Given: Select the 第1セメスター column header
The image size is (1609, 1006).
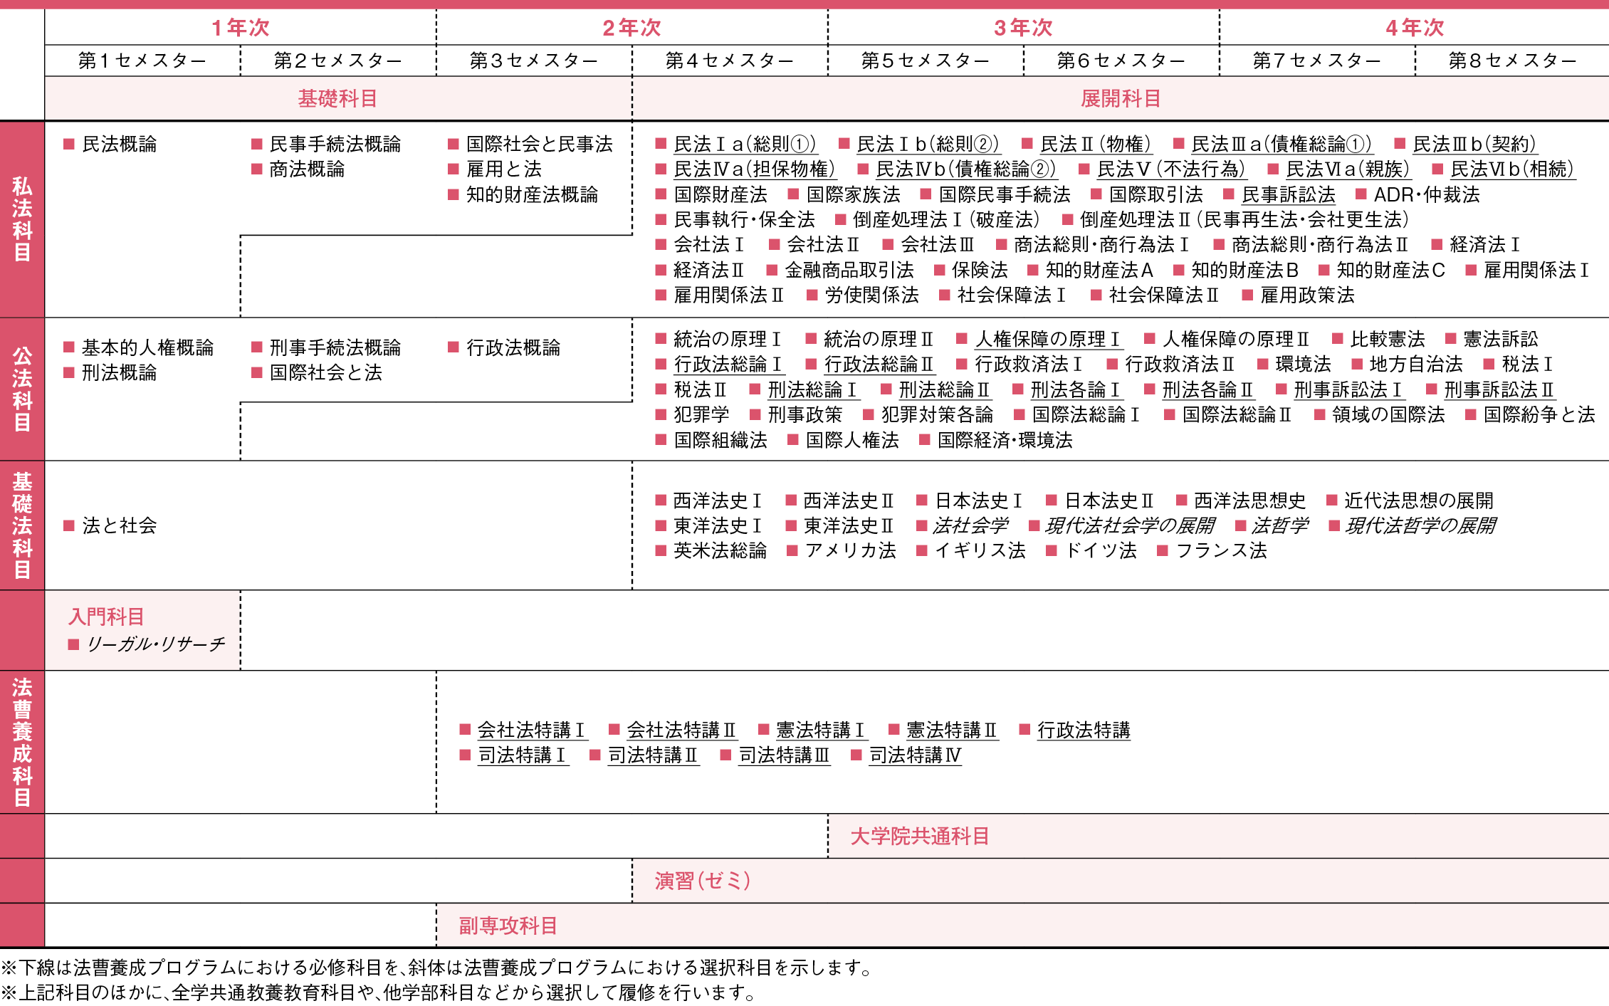Looking at the screenshot, I should click(142, 61).
